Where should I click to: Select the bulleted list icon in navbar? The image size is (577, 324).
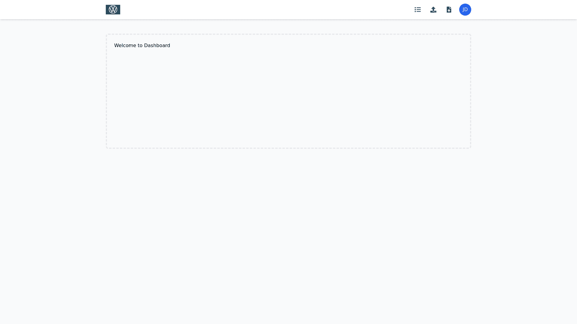418,10
